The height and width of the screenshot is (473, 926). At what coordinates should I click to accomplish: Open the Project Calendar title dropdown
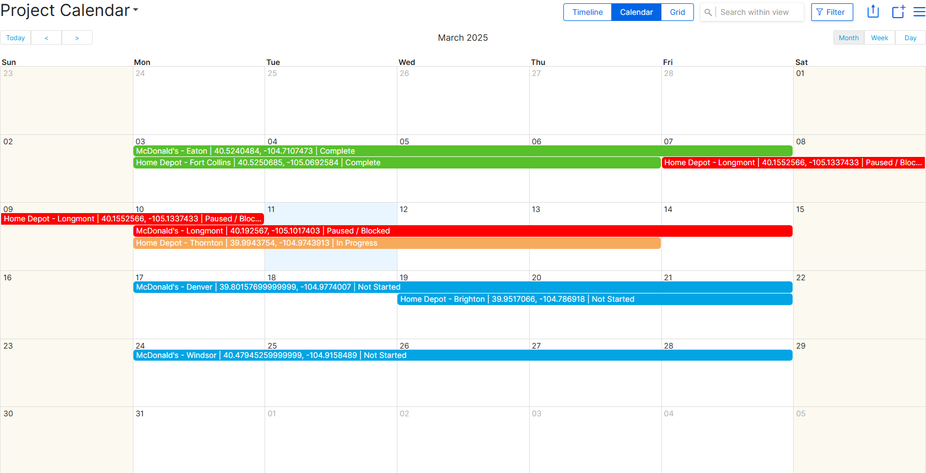pyautogui.click(x=69, y=10)
